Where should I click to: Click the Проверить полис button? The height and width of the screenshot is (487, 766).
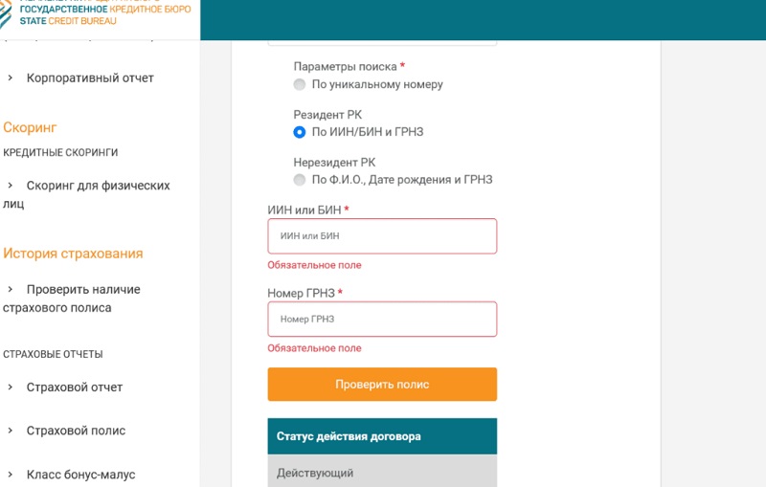pos(382,385)
